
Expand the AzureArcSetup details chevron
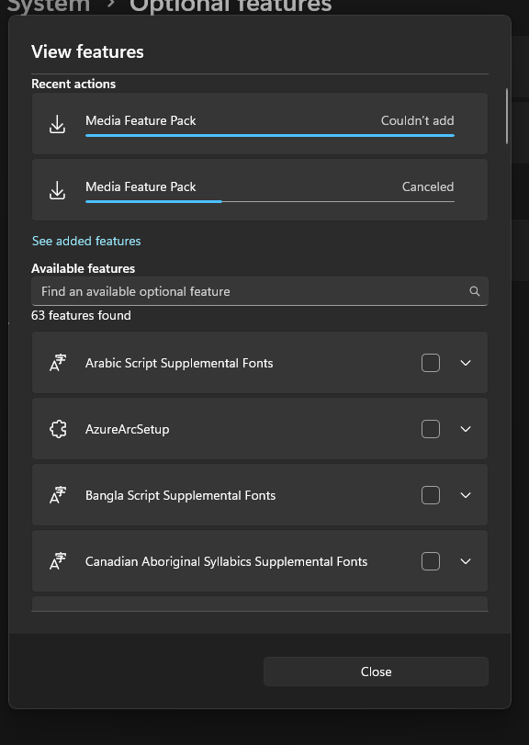pyautogui.click(x=466, y=429)
